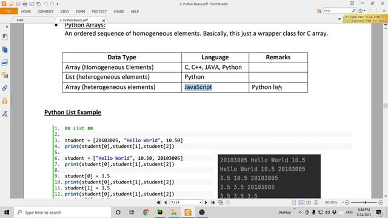Open the advanced search folder icon

[319, 11]
